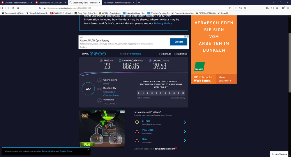Open FRITZ!Box 6591 Cable bookmark
This screenshot has width=291, height=157.
[x=206, y=13]
